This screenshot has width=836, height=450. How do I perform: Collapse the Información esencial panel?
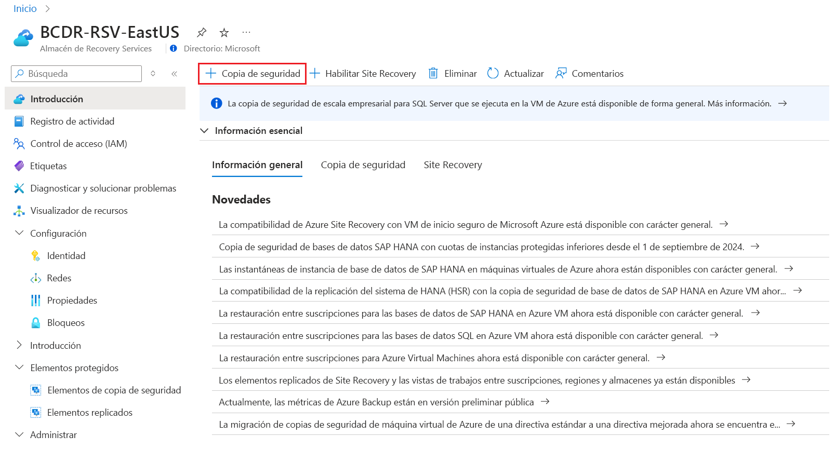(204, 131)
